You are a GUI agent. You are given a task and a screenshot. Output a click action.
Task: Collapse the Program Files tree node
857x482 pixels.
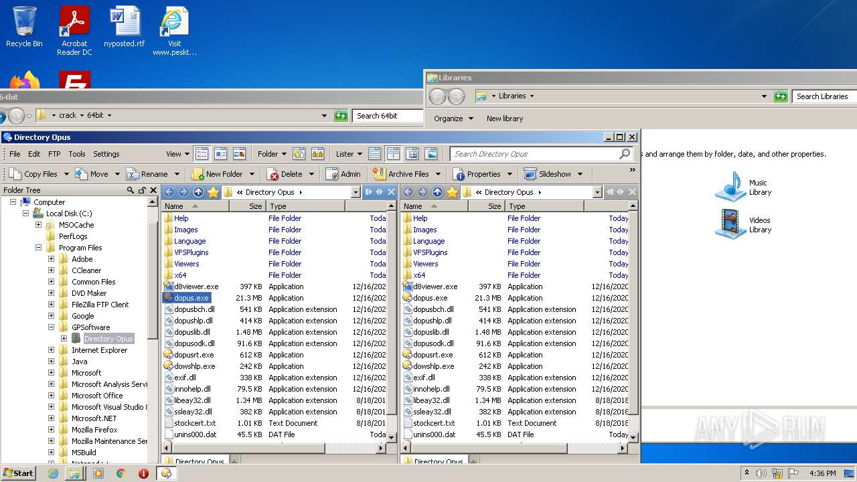coord(39,248)
